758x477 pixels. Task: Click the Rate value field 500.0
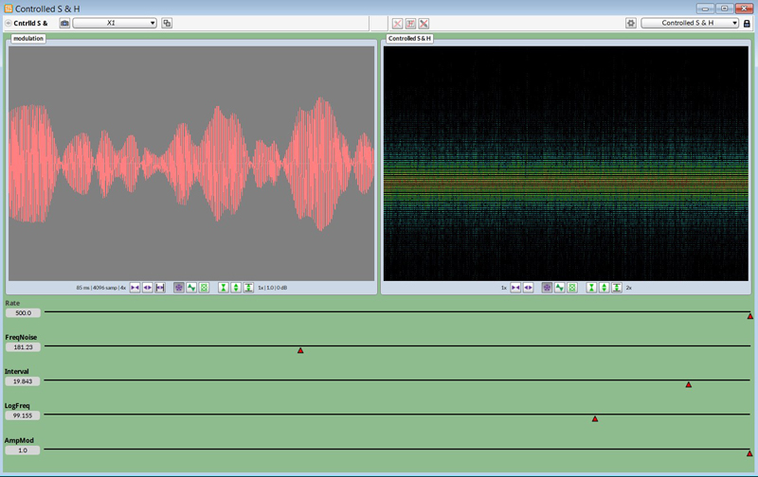(x=23, y=313)
